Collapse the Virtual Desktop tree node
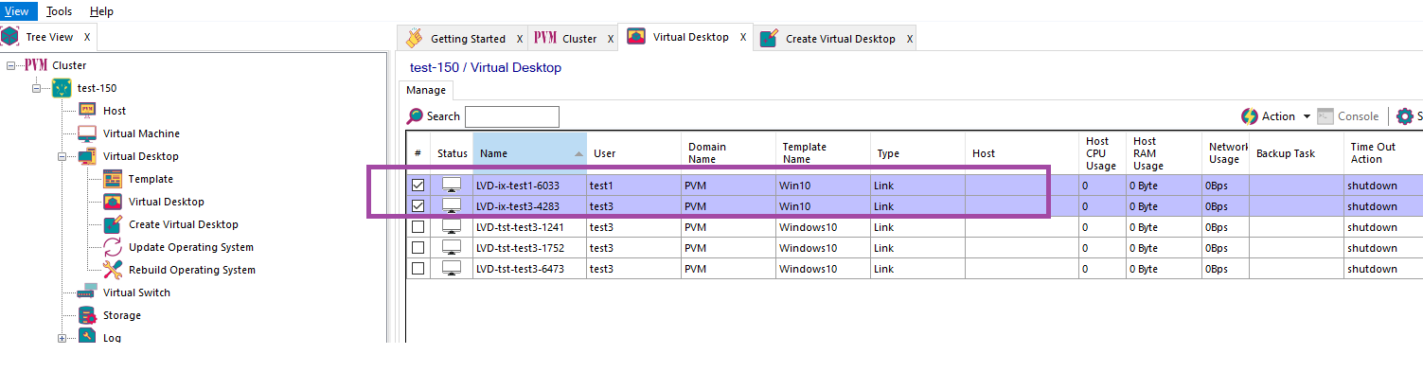1423x372 pixels. coord(62,156)
